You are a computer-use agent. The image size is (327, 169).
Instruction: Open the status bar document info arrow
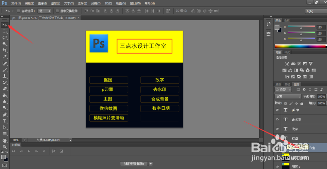[x=70, y=140]
